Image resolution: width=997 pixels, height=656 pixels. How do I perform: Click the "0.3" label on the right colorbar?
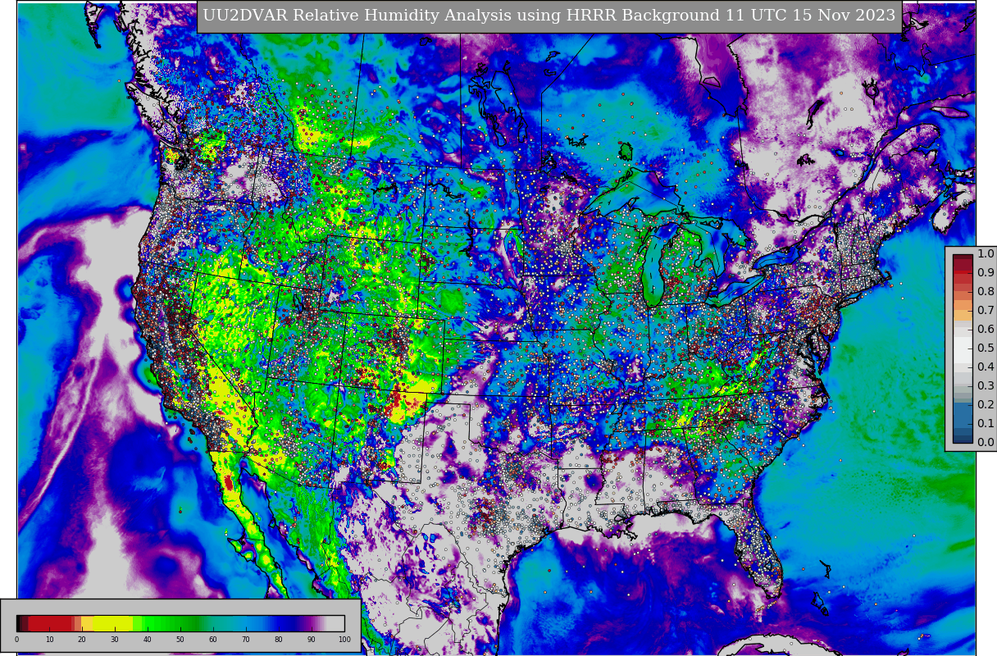pyautogui.click(x=986, y=386)
